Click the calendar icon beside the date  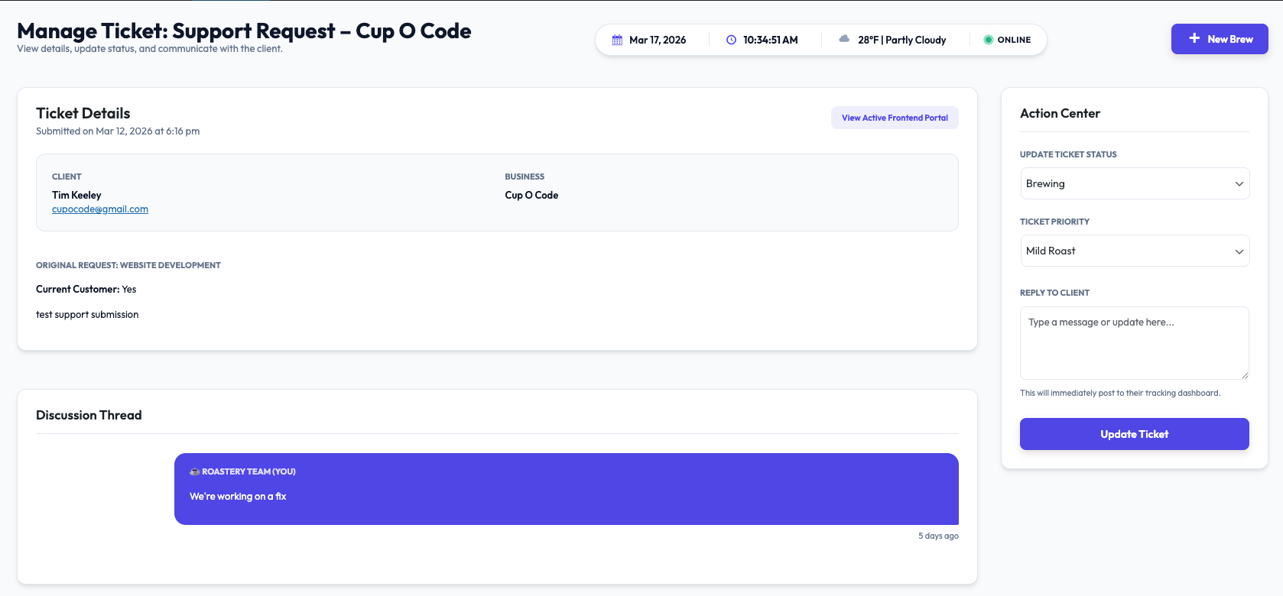617,40
